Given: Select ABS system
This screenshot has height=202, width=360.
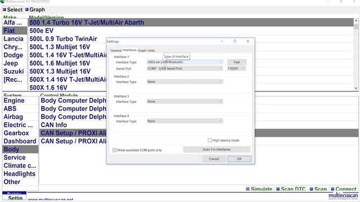Looking at the screenshot, I should click(20, 108).
